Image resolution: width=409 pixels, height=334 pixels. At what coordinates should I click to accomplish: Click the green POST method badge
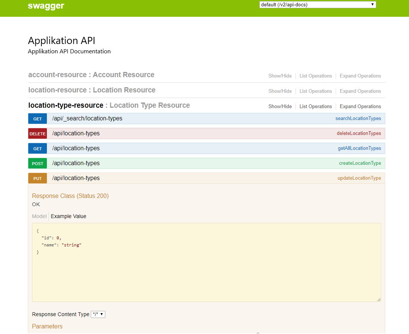[x=38, y=163]
